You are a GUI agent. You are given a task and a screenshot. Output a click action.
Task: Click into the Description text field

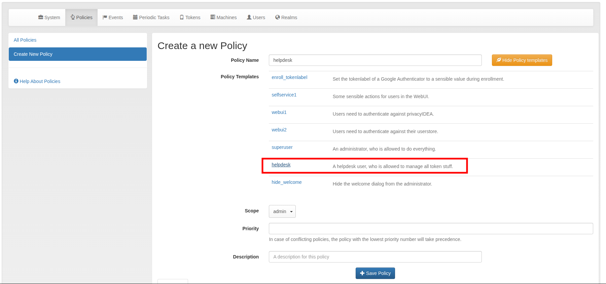[x=375, y=257]
